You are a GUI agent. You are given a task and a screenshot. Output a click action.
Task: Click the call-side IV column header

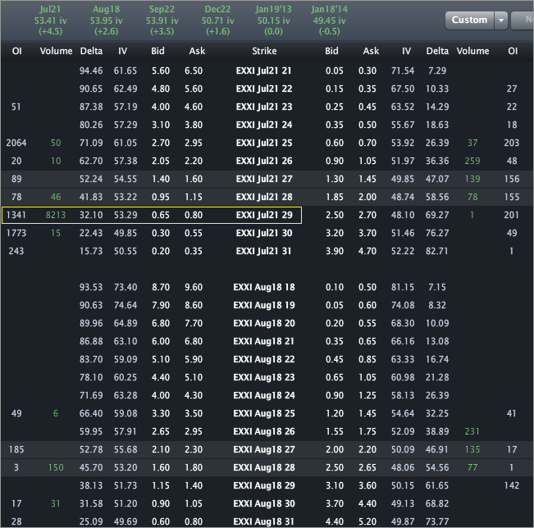point(122,51)
